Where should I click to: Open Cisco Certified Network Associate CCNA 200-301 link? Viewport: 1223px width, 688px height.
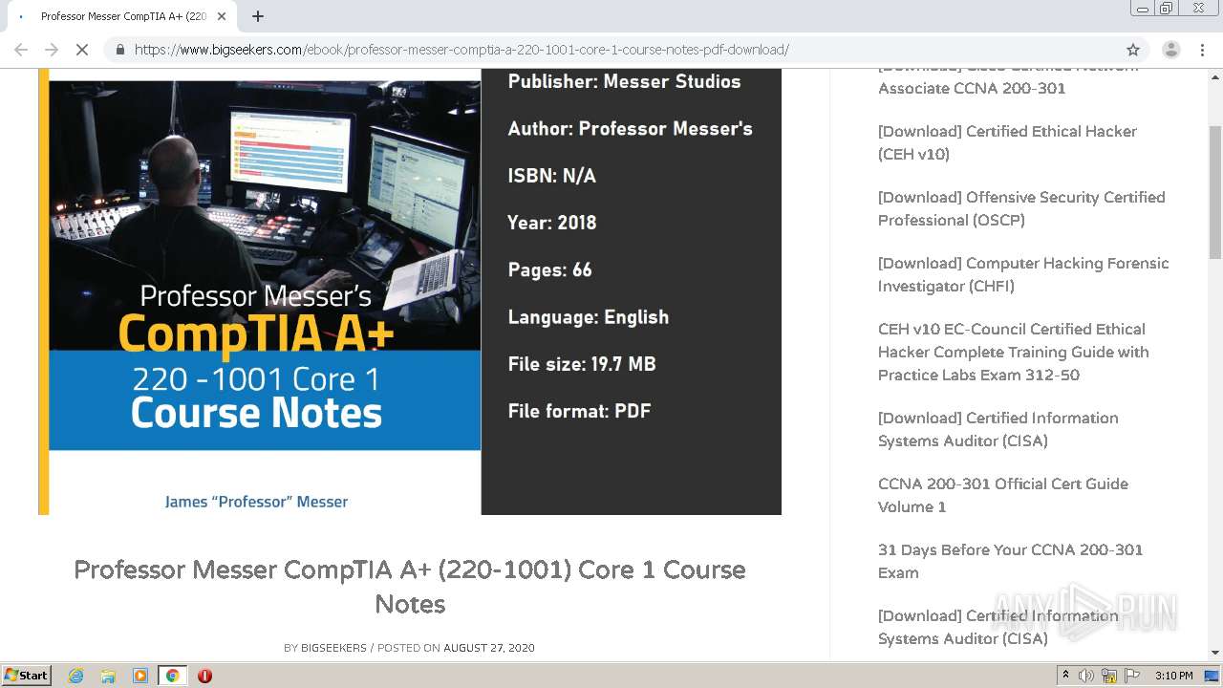click(1008, 79)
